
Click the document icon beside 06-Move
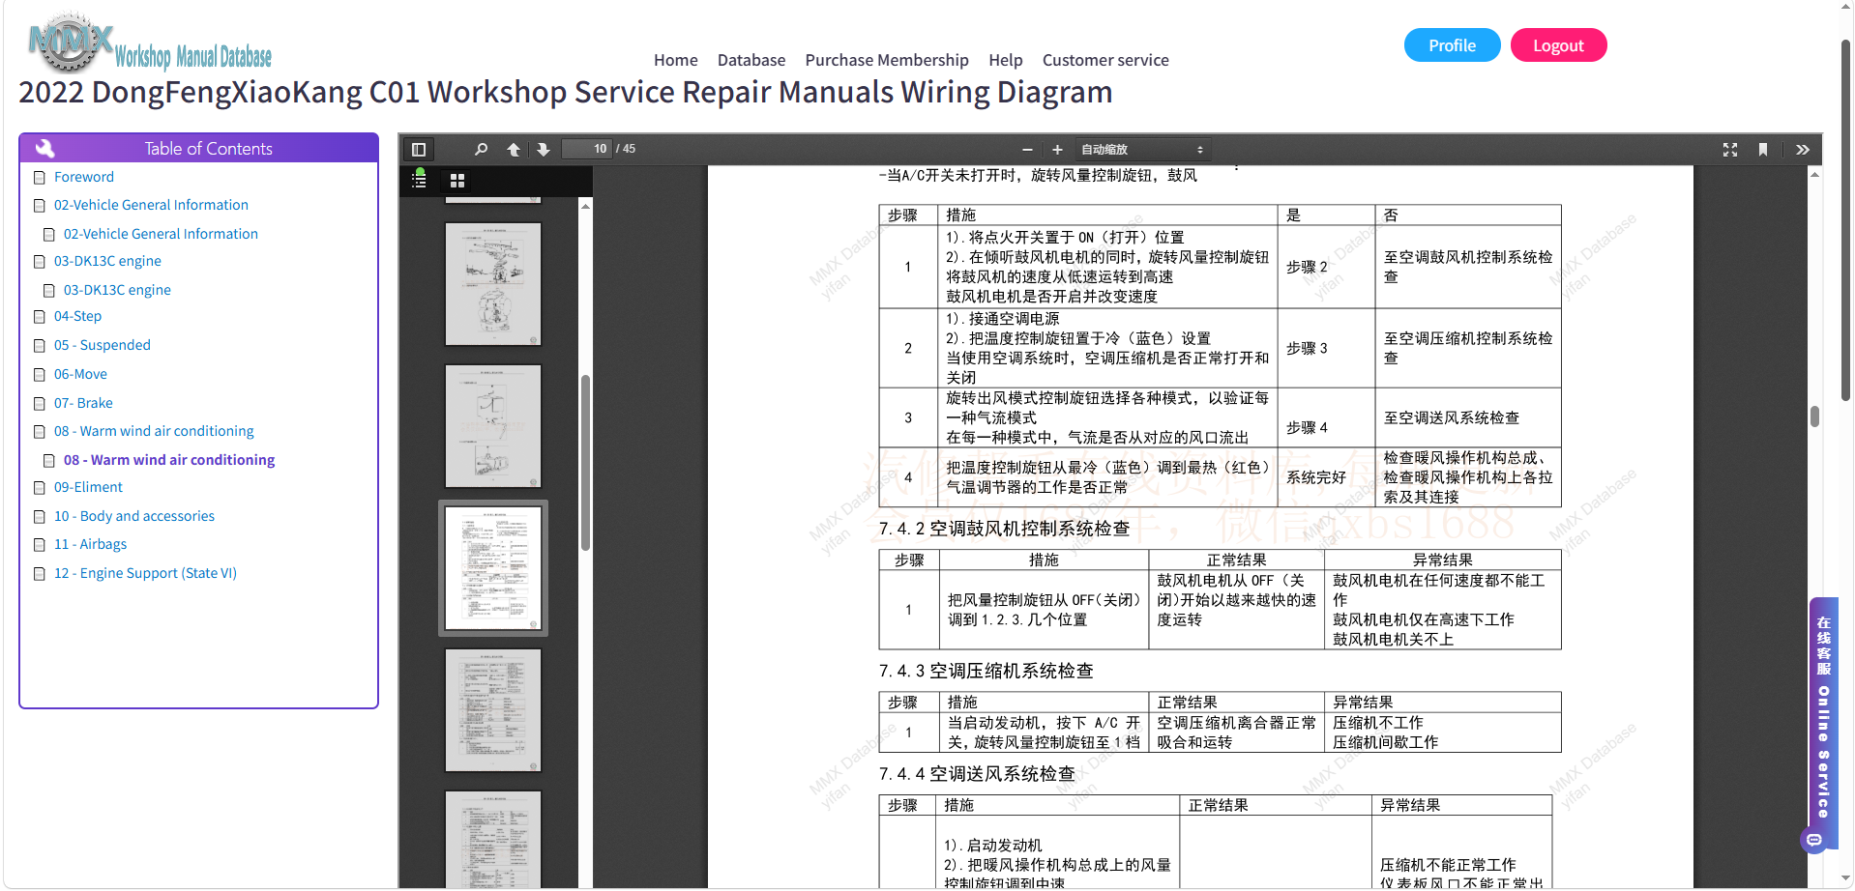pyautogui.click(x=40, y=375)
